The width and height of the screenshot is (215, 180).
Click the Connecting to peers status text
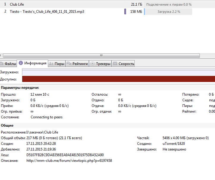[x=46, y=117]
